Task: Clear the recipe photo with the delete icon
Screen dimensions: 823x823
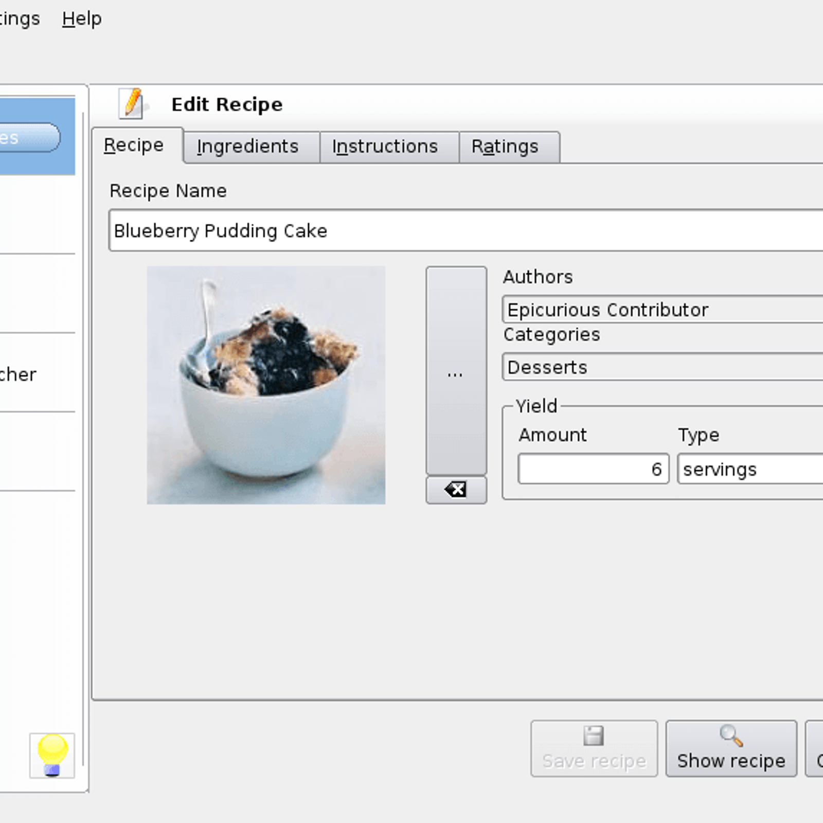Action: point(456,490)
